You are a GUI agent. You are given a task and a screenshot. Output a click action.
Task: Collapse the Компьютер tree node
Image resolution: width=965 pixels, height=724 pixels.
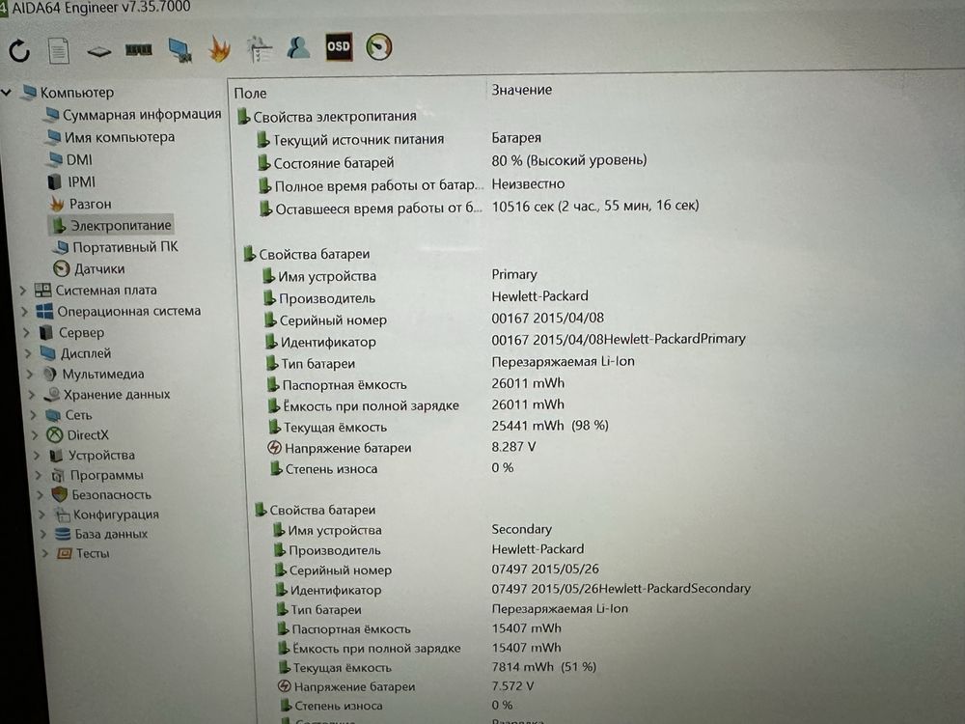7,93
